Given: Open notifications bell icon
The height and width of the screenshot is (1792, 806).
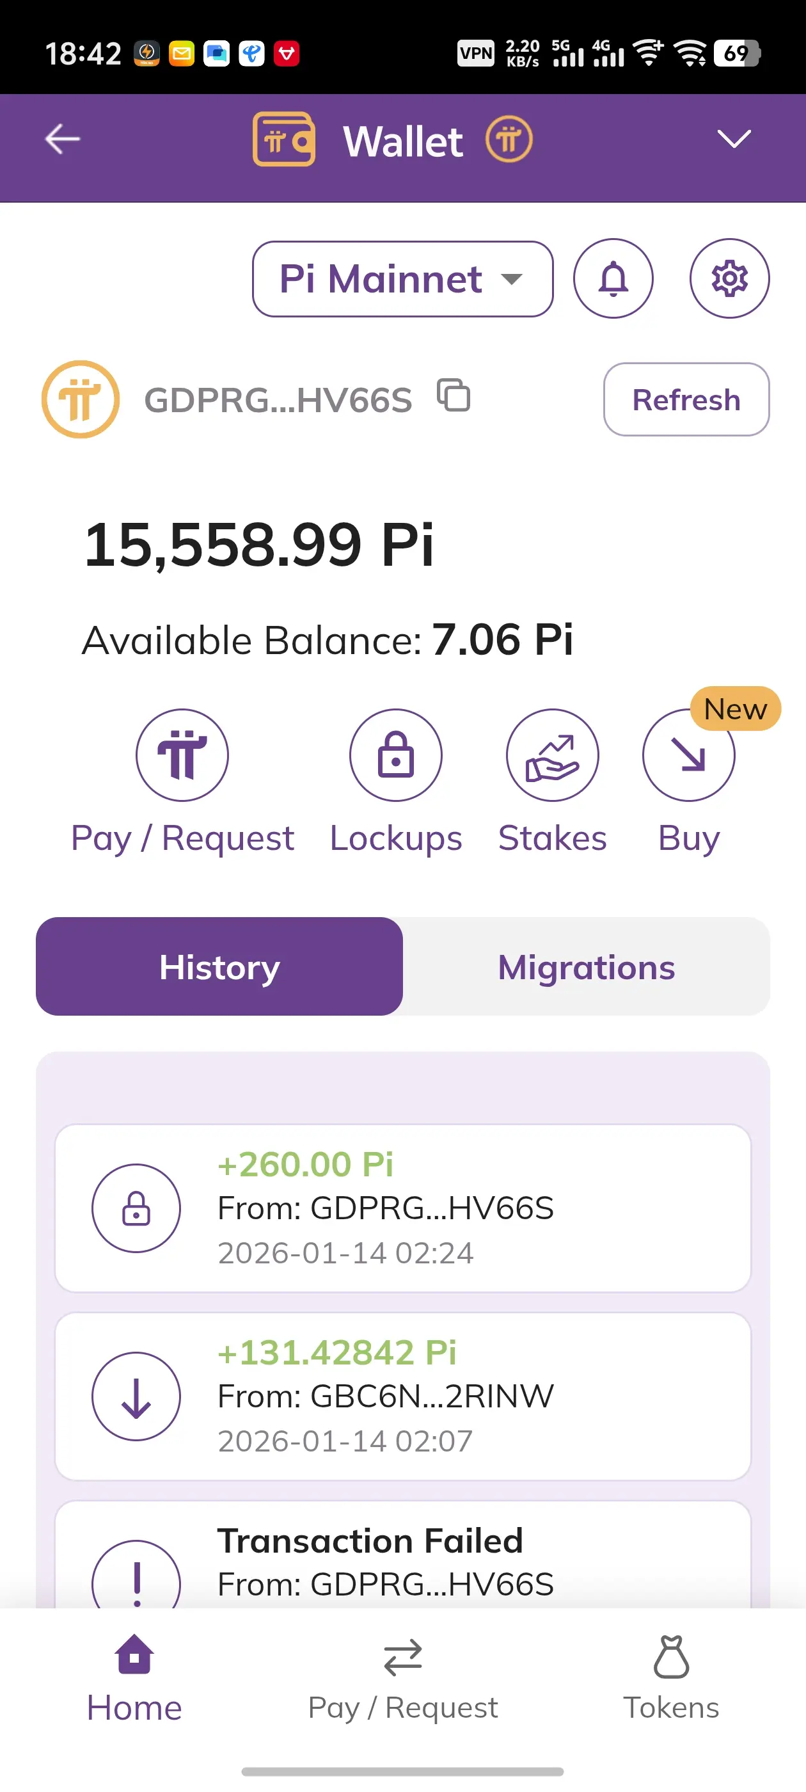Looking at the screenshot, I should [x=613, y=278].
